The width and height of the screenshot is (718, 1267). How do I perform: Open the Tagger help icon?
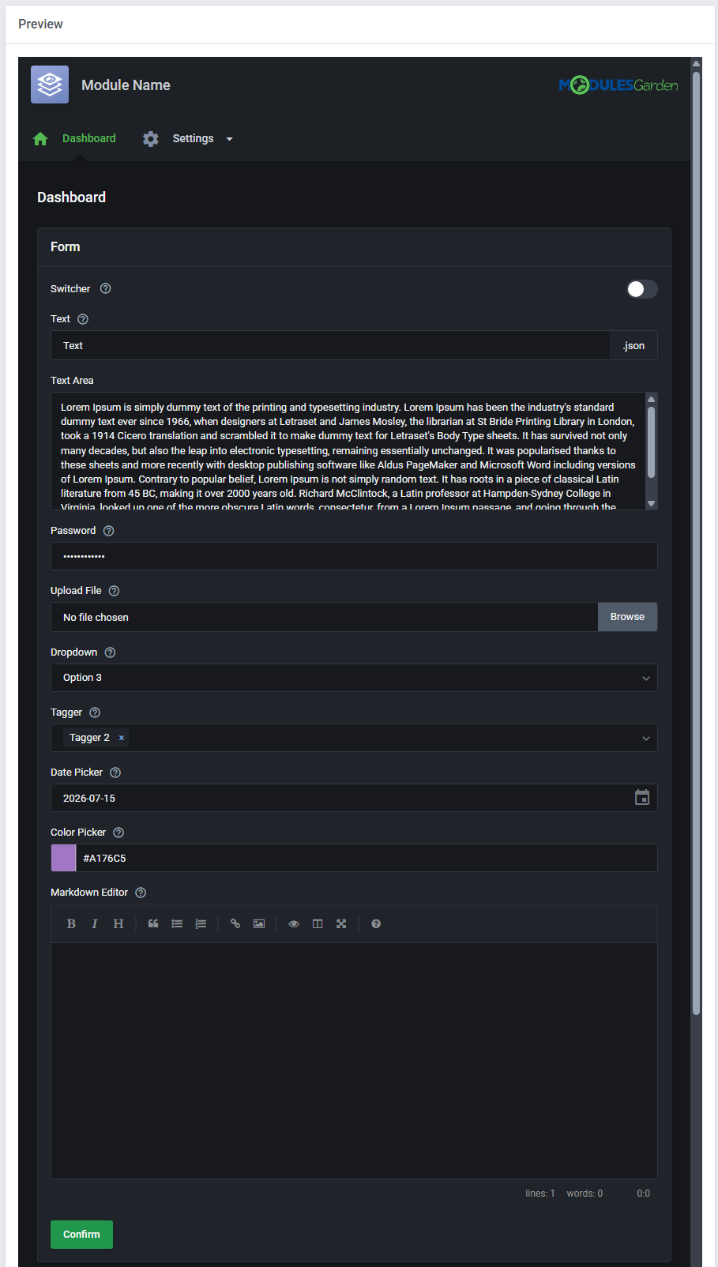(95, 712)
